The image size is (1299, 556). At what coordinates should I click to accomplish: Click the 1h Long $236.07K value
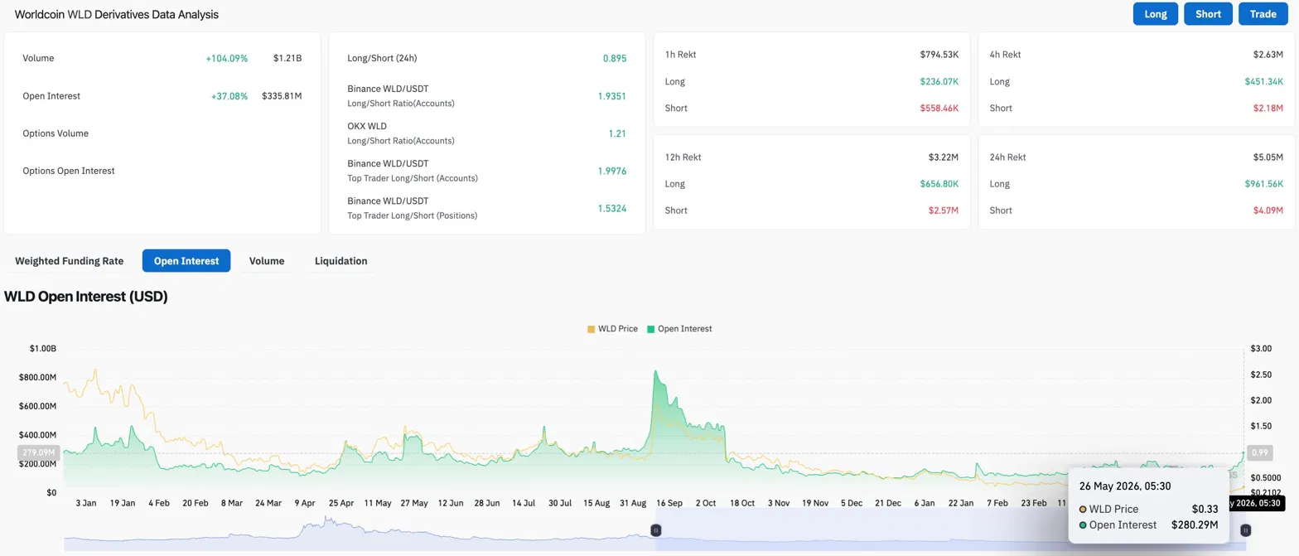click(939, 82)
